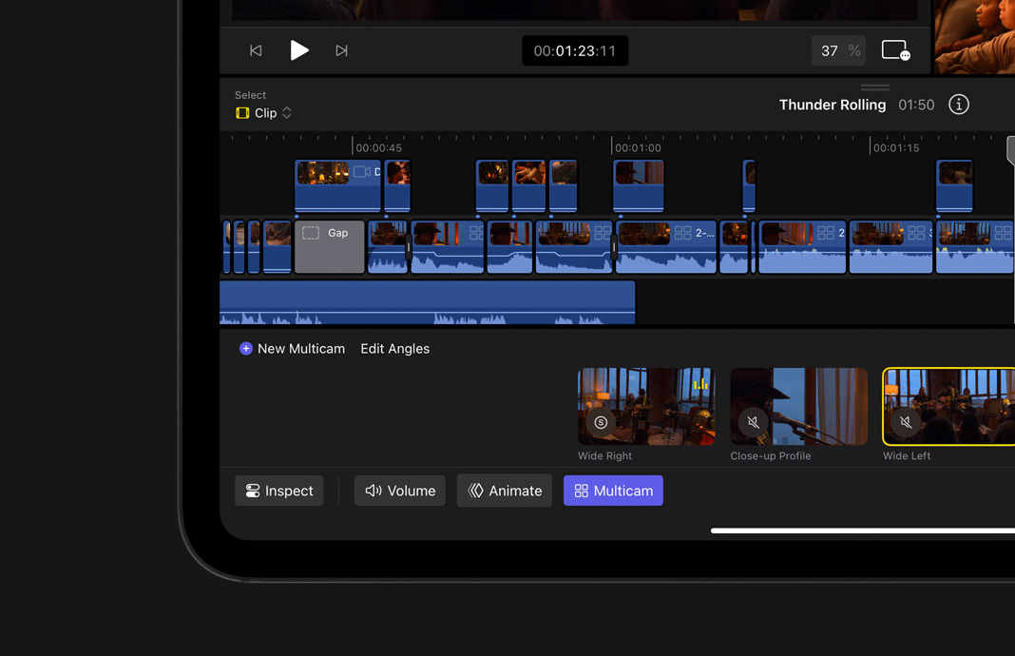The height and width of the screenshot is (656, 1015).
Task: Create a New Multicam clip
Action: [292, 349]
